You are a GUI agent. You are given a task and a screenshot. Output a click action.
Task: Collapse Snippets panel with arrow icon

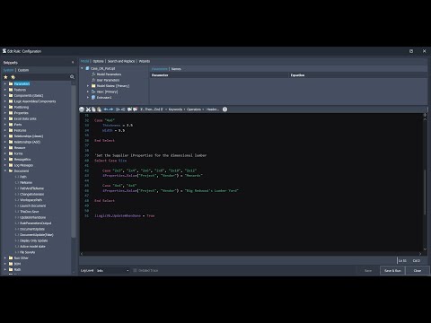coord(73,63)
